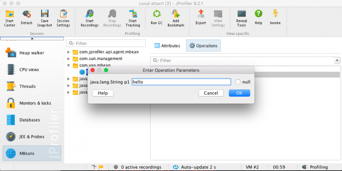Open the Databases section

[32, 120]
